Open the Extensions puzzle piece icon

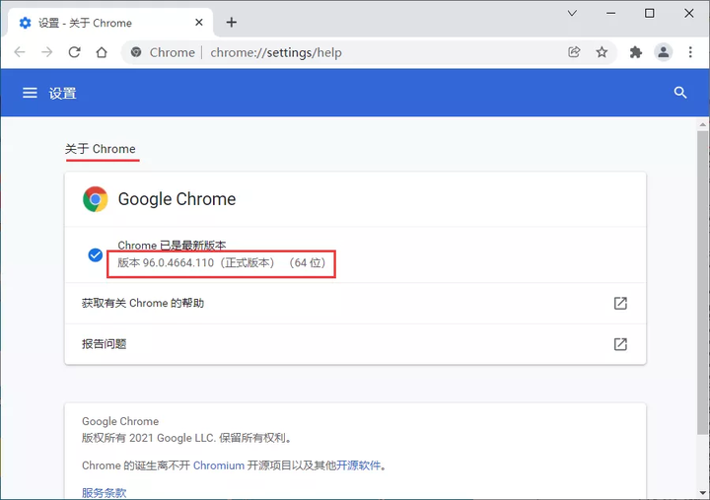click(636, 52)
